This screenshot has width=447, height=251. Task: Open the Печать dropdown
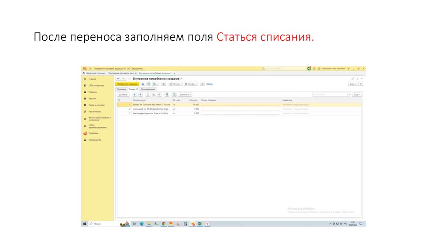pos(190,84)
